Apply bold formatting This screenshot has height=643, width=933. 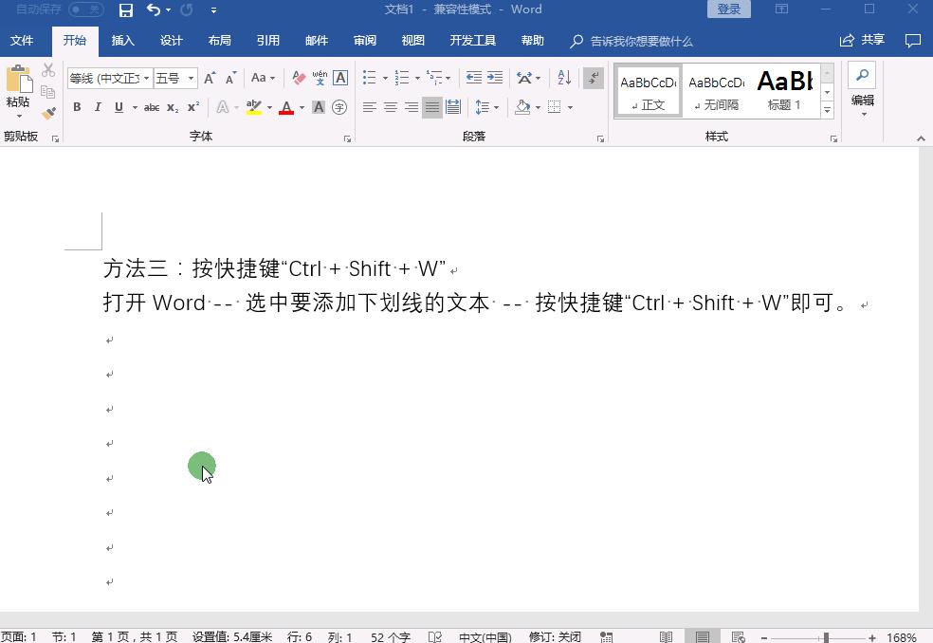coord(78,108)
